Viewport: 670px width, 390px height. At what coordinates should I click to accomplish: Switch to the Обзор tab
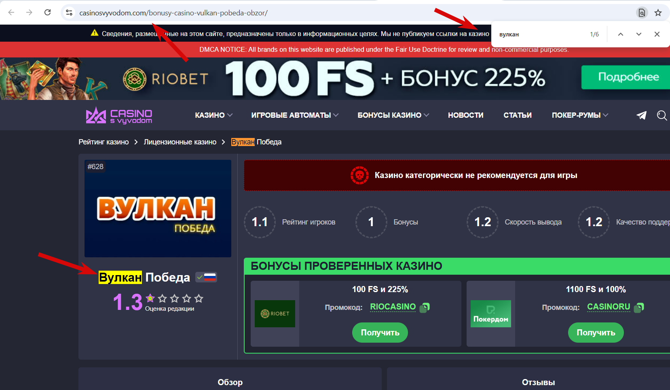click(x=230, y=382)
